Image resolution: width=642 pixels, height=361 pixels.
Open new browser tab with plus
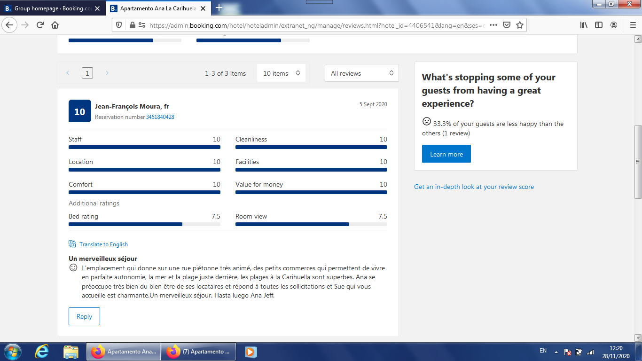click(219, 8)
